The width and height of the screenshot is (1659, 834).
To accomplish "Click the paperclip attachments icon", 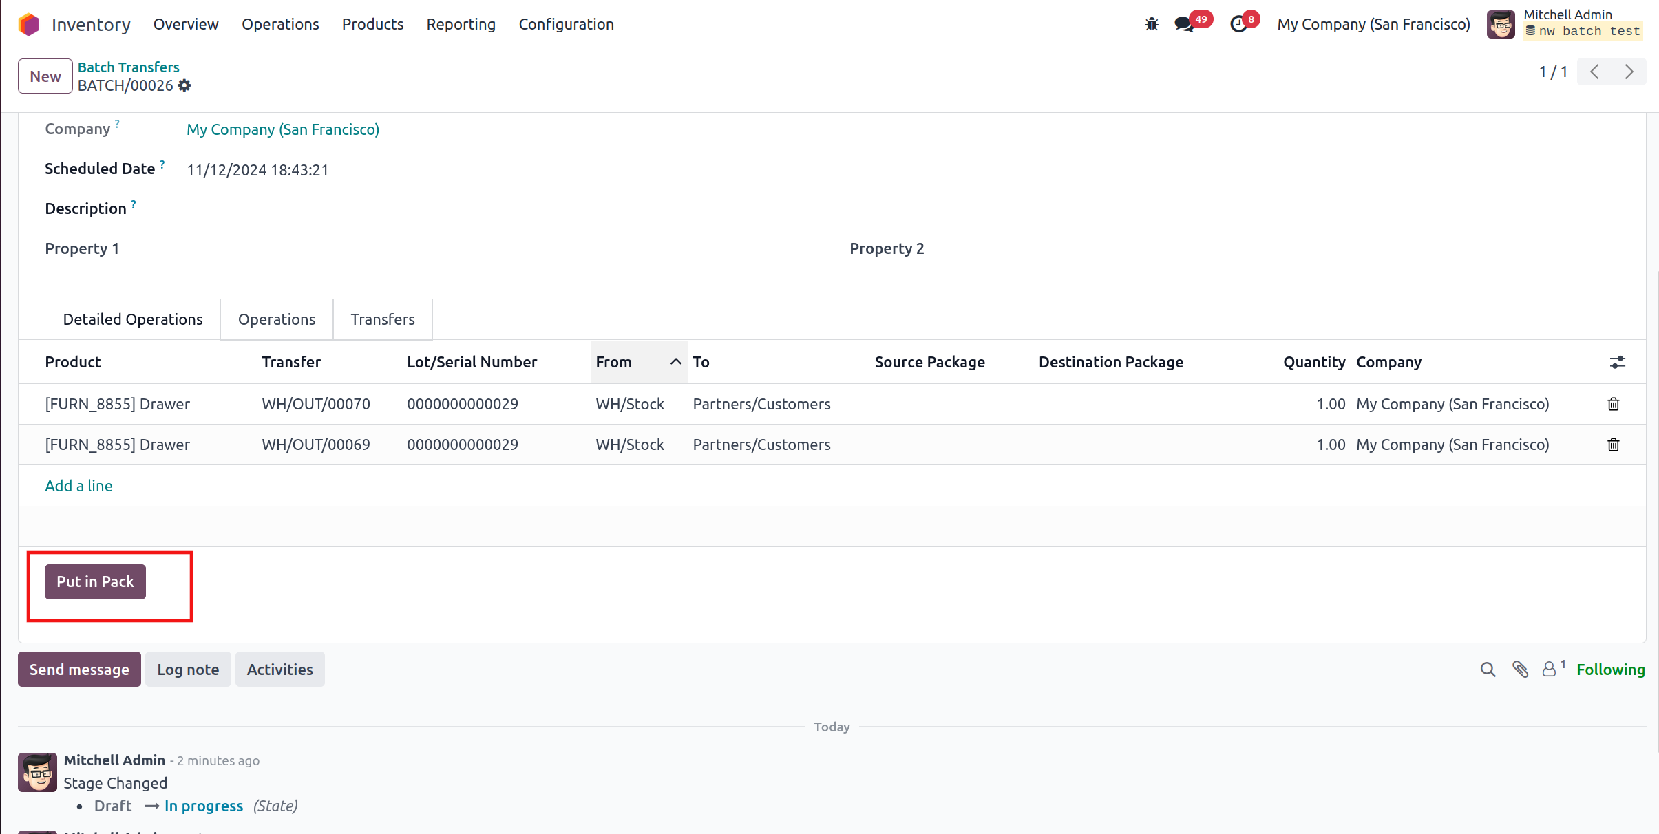I will pyautogui.click(x=1520, y=670).
